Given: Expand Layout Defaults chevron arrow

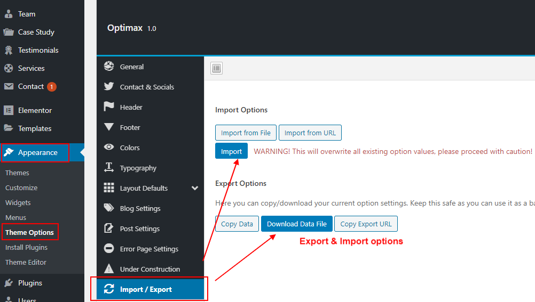Looking at the screenshot, I should click(195, 188).
